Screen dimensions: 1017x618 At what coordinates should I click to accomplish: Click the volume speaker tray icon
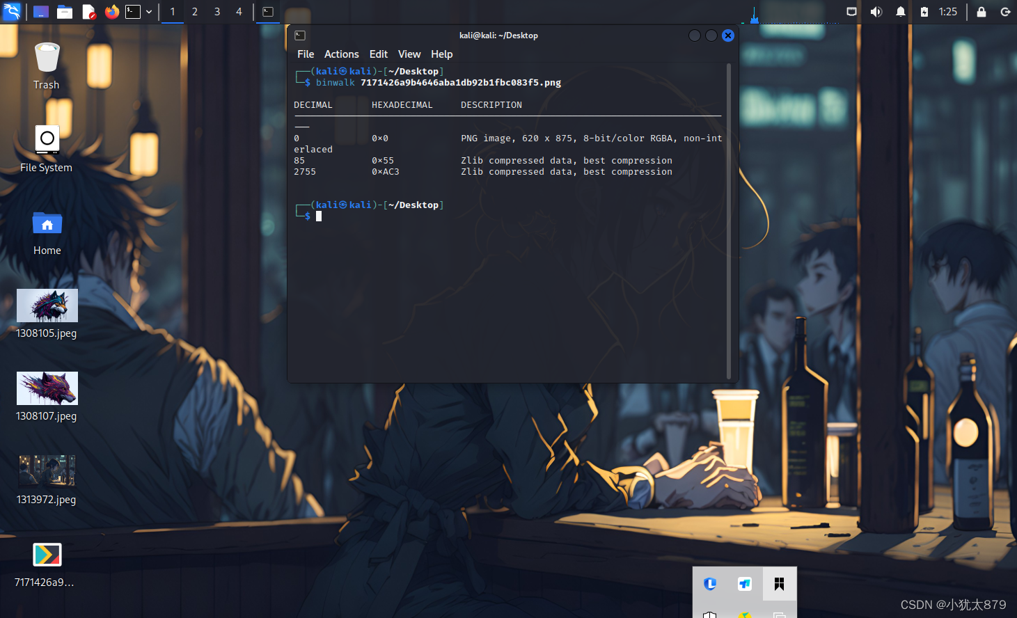coord(876,12)
